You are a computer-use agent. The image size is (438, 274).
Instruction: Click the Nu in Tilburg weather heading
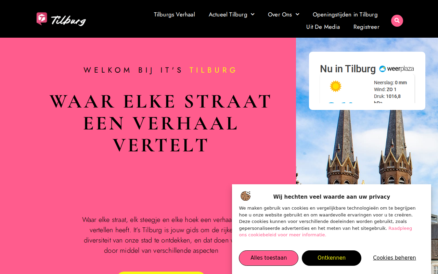click(348, 69)
